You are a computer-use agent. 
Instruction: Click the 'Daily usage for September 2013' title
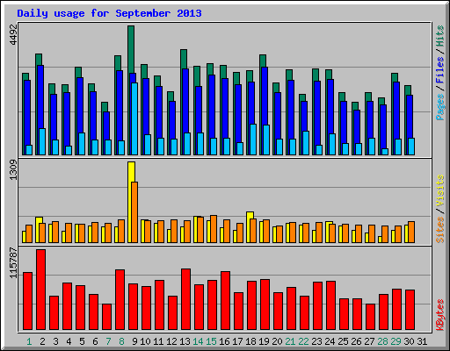109,13
